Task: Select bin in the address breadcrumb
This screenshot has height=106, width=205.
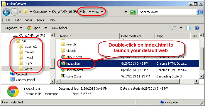Action: (x=85, y=12)
